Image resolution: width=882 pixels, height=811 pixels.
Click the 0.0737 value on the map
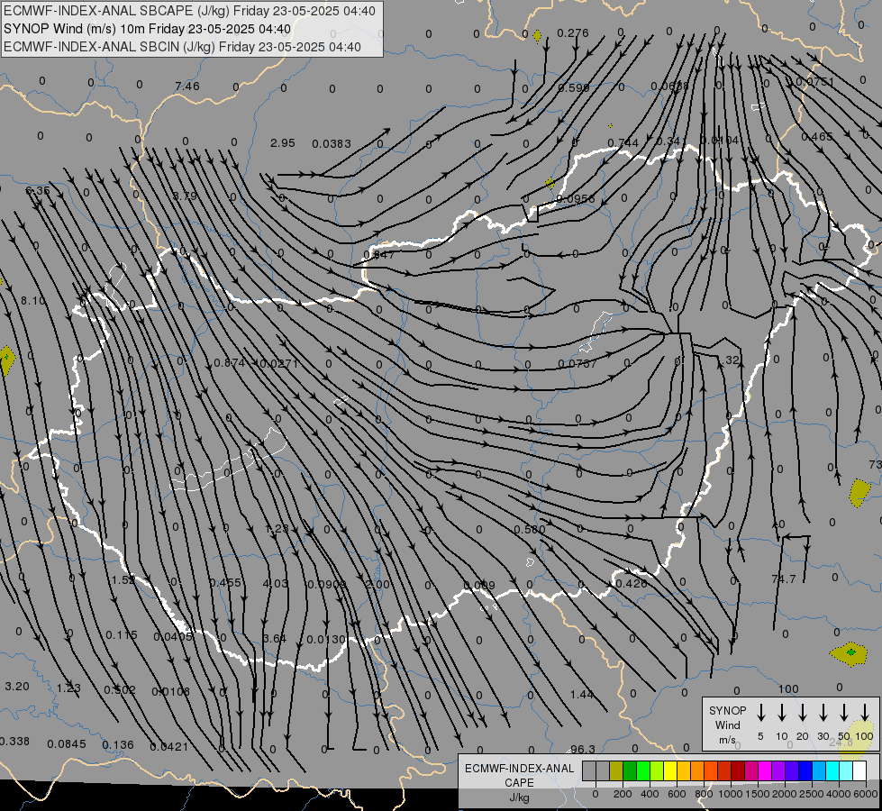coord(577,364)
